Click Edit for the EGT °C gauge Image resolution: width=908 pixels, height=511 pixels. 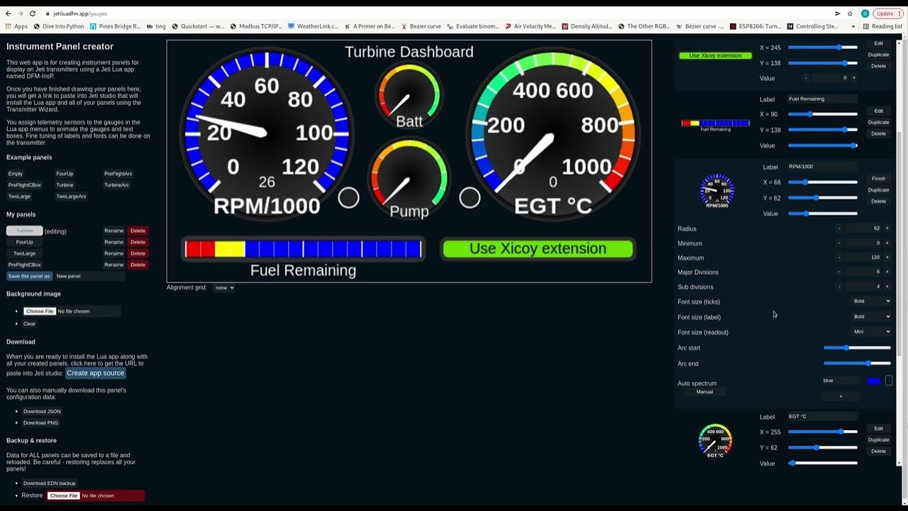pos(878,429)
